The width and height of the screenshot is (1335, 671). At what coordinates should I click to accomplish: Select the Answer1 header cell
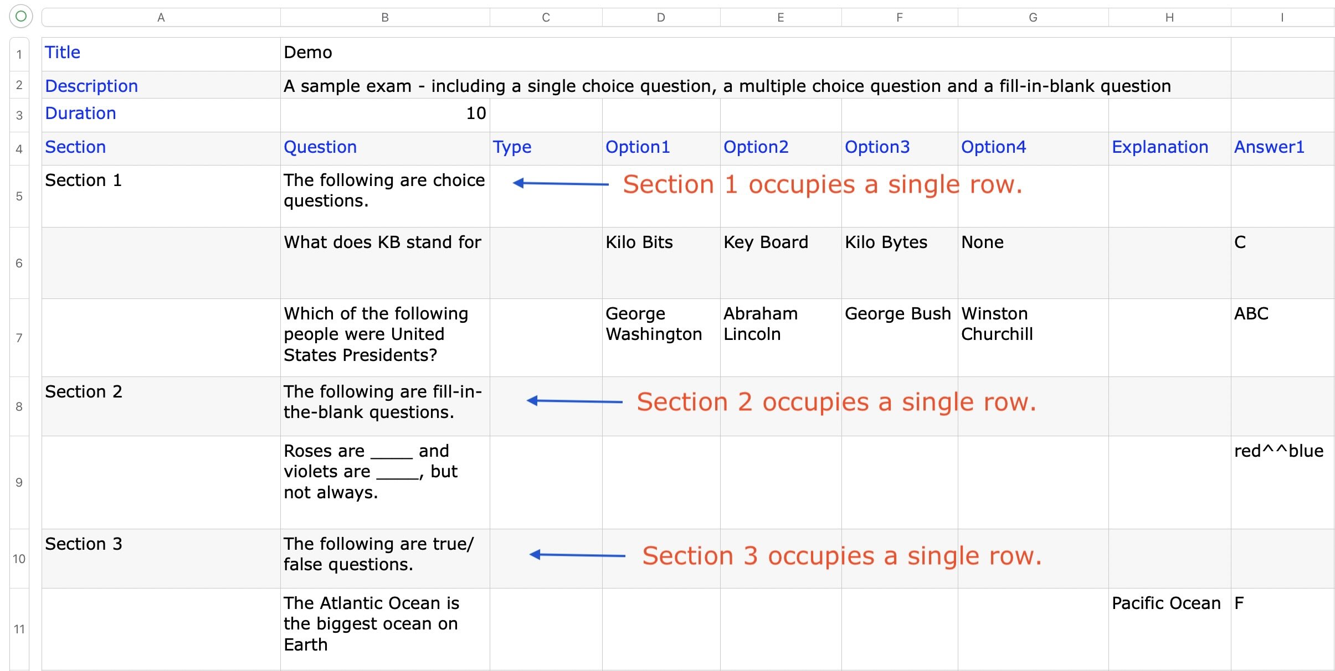coord(1282,147)
